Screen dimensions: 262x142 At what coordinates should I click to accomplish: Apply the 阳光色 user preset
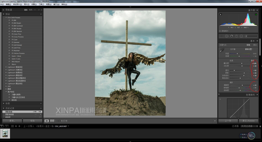tap(14, 100)
